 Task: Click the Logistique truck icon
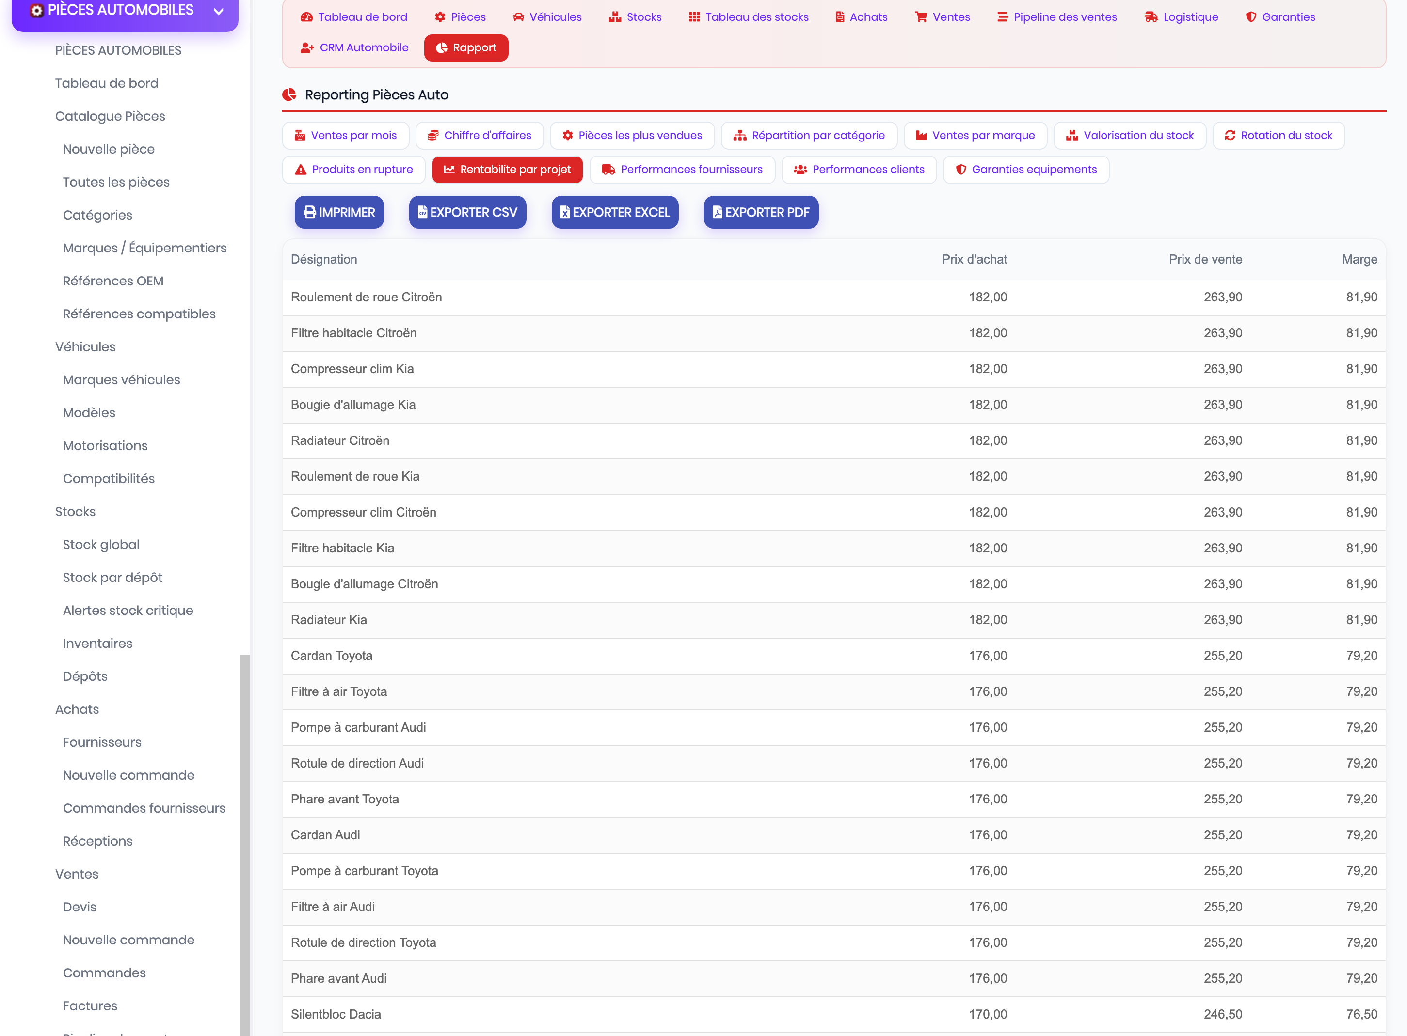click(1151, 17)
